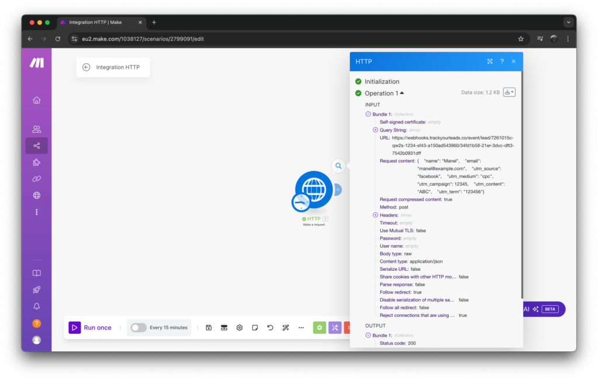The image size is (598, 380).
Task: Click the clock schedule badge on HTTP module
Action: tap(301, 202)
